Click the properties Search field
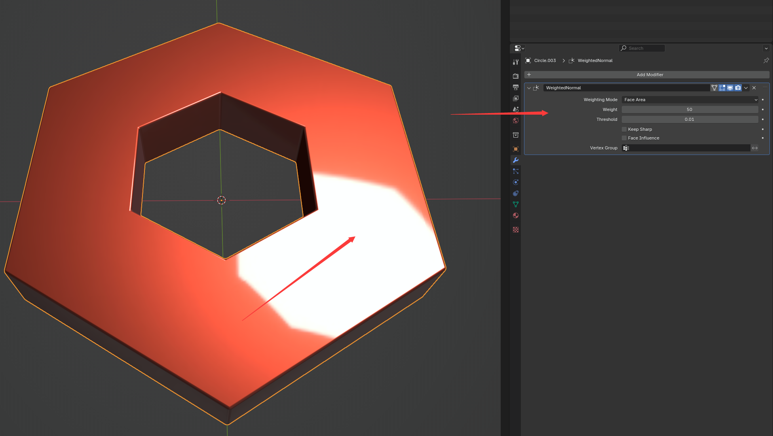 click(x=642, y=48)
